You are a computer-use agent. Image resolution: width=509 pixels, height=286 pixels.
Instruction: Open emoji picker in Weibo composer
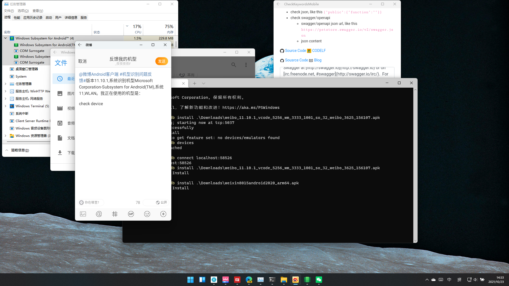pyautogui.click(x=147, y=214)
